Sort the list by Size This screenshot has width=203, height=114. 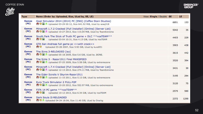tap(71, 16)
